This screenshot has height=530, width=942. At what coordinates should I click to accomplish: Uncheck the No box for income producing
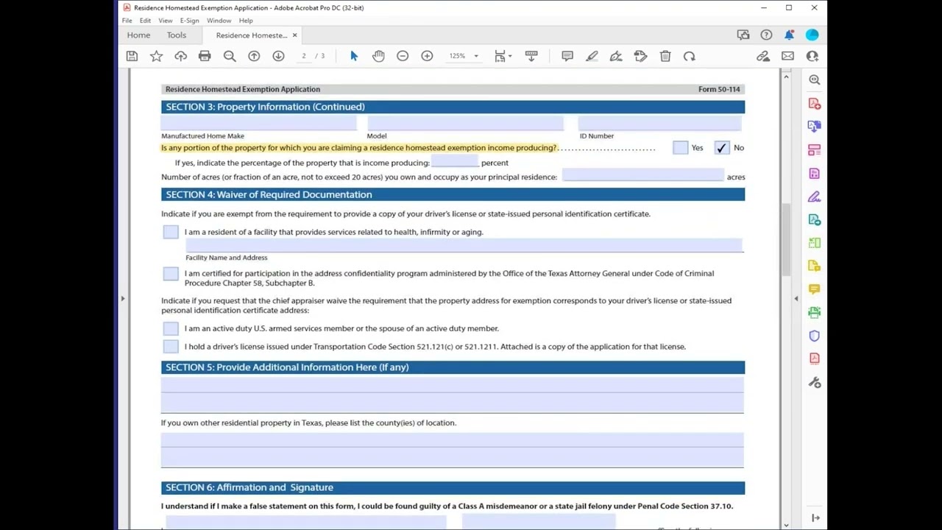point(721,148)
